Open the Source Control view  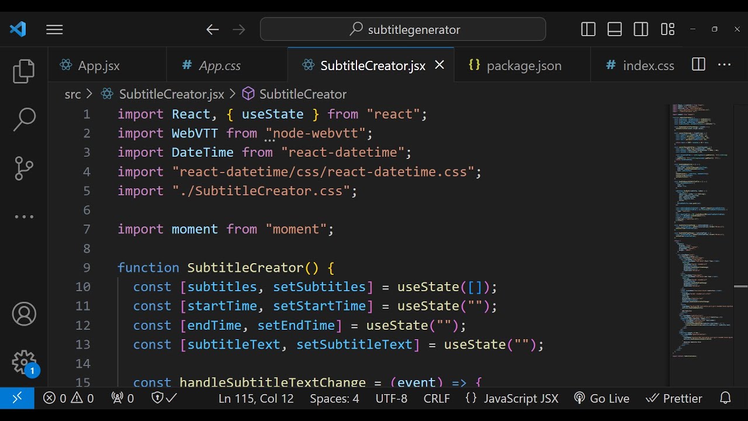(24, 168)
